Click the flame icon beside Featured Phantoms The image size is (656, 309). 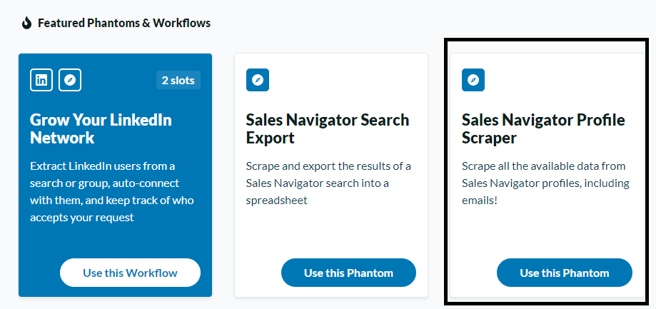(27, 23)
